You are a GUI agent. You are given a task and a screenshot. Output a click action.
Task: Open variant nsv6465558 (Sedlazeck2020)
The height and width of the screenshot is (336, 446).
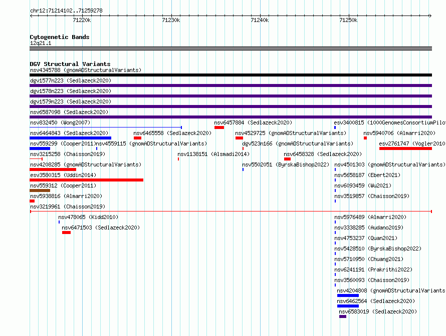(172, 133)
